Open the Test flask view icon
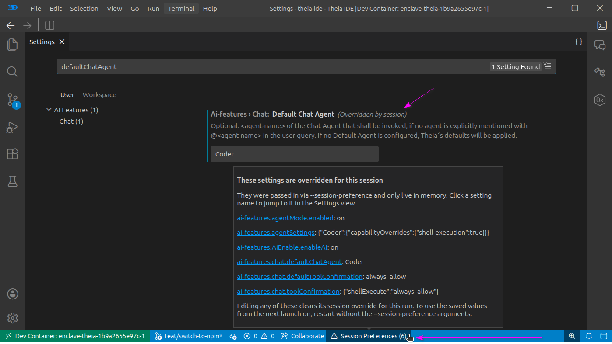 point(12,181)
